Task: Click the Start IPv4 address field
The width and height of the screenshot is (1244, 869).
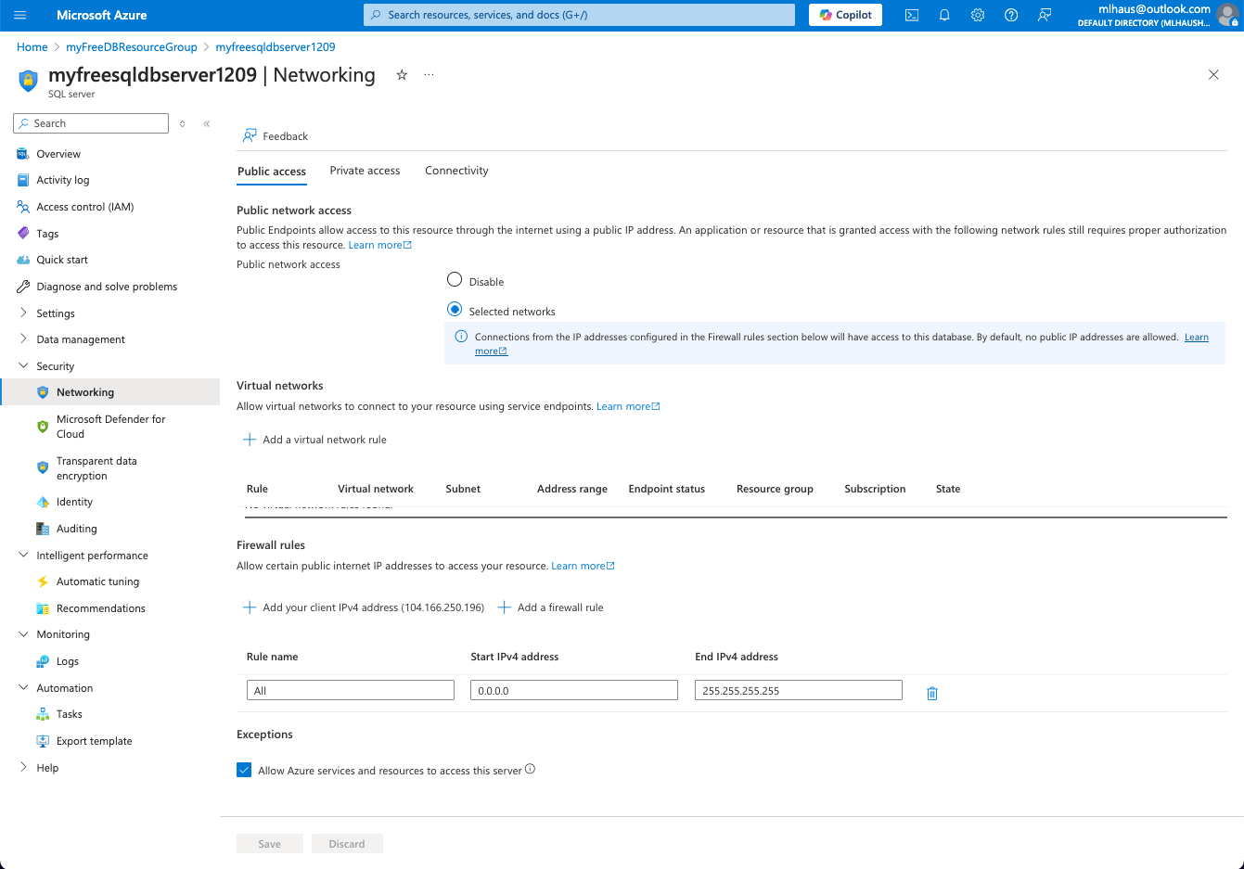Action: (x=574, y=690)
